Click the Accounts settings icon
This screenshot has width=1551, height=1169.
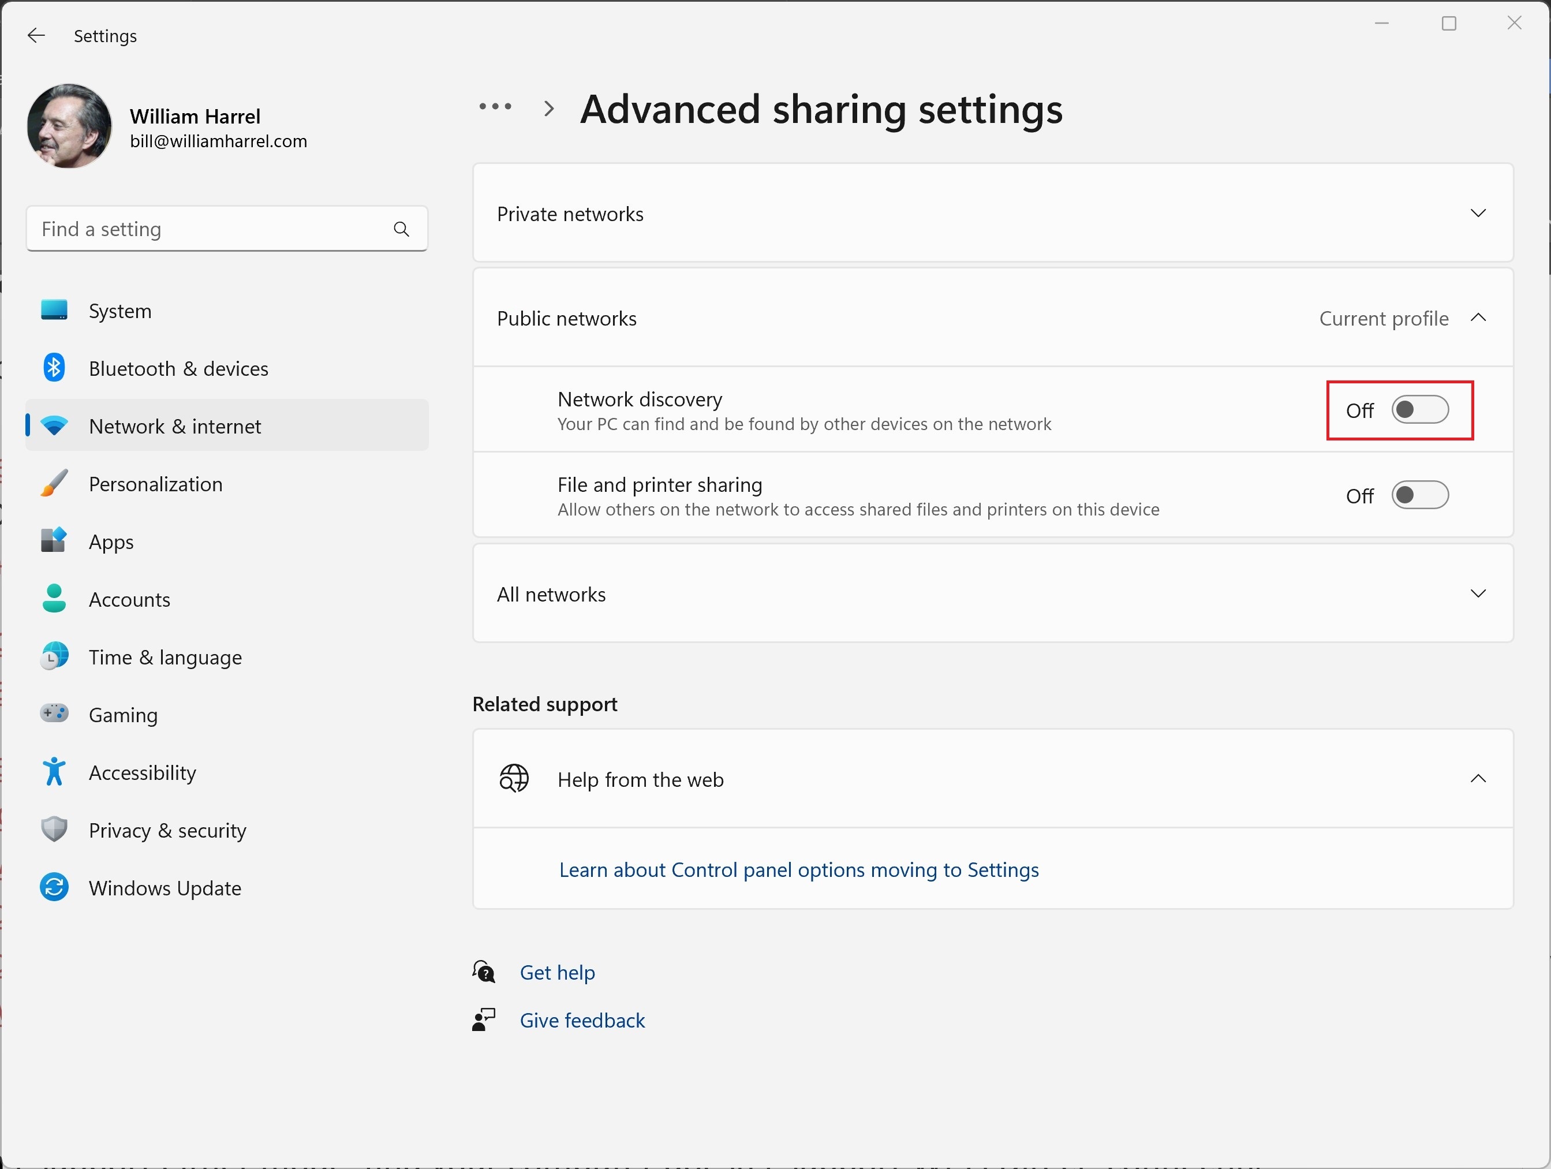tap(55, 599)
